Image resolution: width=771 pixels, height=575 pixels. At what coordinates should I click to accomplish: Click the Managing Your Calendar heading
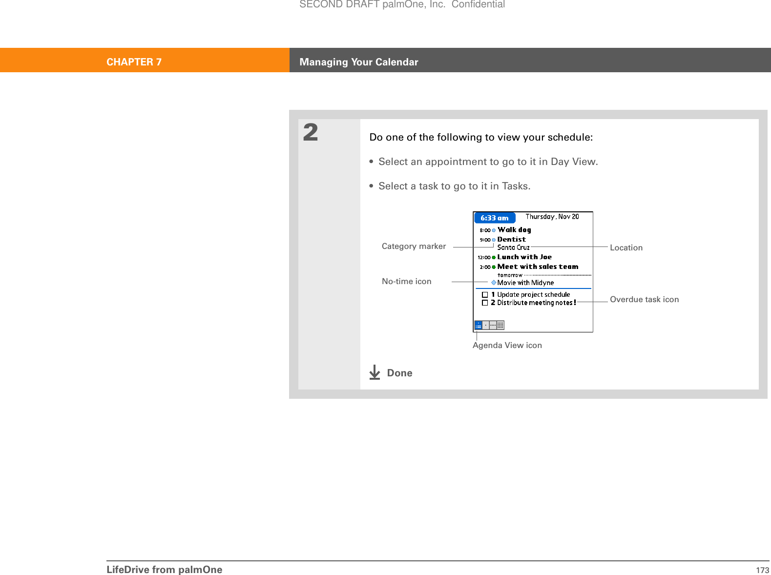[x=358, y=62]
